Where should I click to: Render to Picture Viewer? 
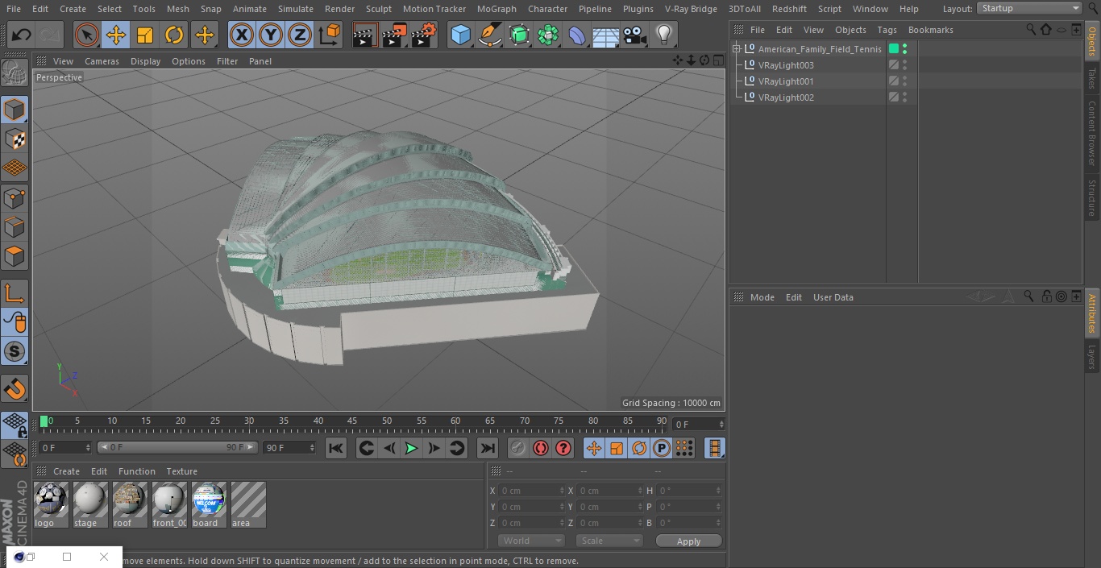tap(394, 35)
